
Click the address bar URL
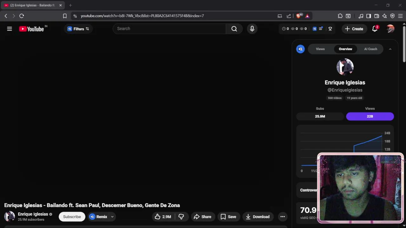[x=142, y=16]
